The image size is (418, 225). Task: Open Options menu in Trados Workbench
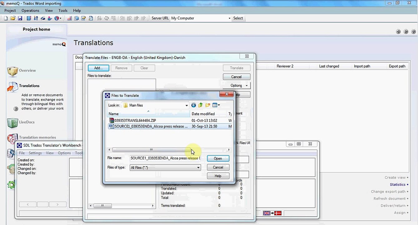64,153
